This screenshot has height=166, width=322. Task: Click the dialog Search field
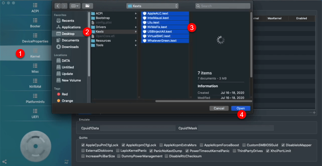coord(223,6)
